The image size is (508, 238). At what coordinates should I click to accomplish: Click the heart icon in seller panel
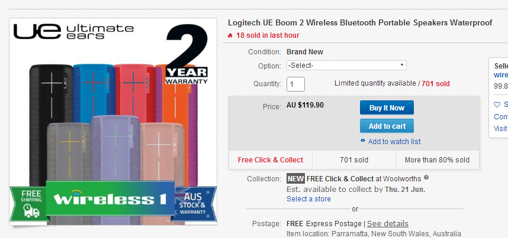[497, 105]
